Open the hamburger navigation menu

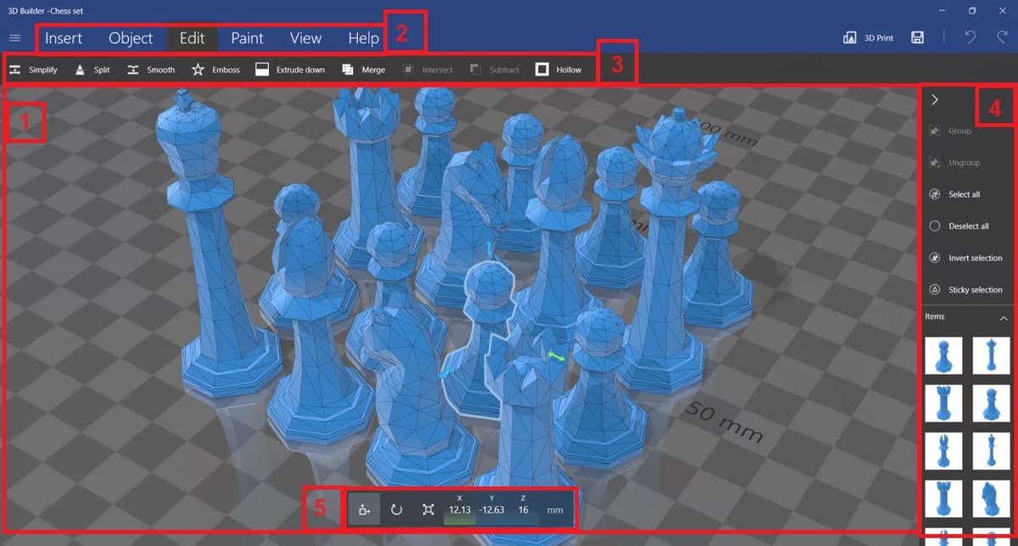click(14, 37)
